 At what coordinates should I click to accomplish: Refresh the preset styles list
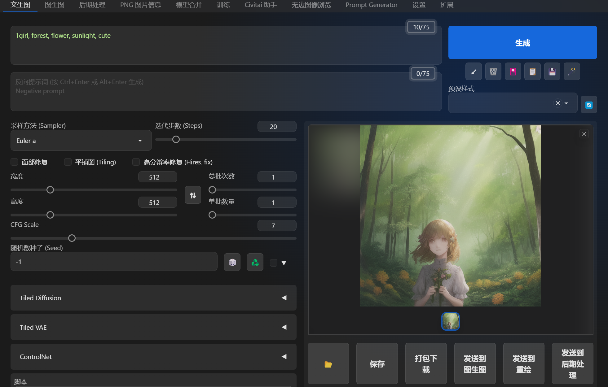point(589,105)
